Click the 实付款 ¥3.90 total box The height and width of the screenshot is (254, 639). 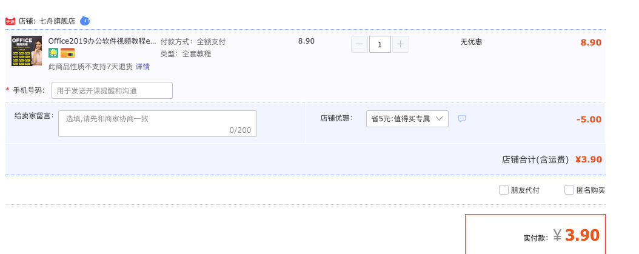(x=535, y=234)
